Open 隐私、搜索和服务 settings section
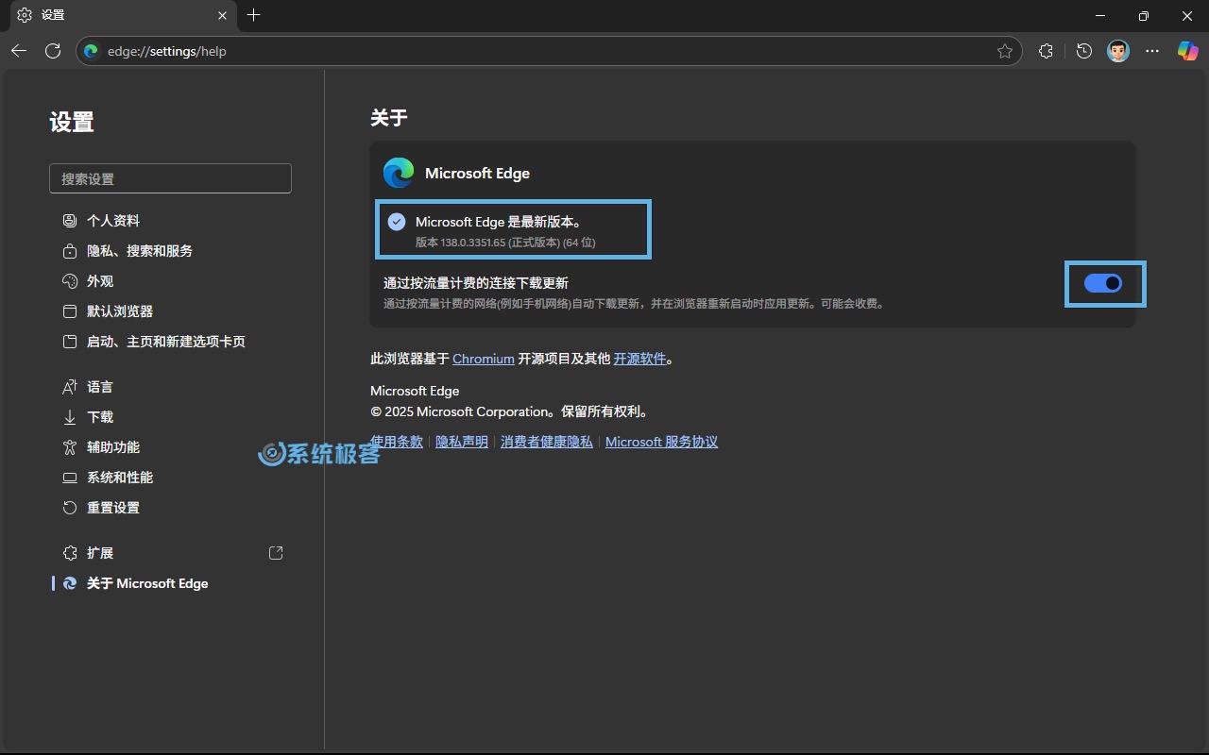Viewport: 1209px width, 755px height. [x=170, y=251]
